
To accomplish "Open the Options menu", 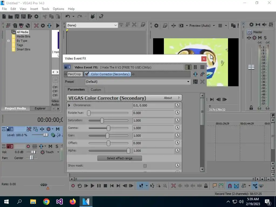I will click(58, 9).
